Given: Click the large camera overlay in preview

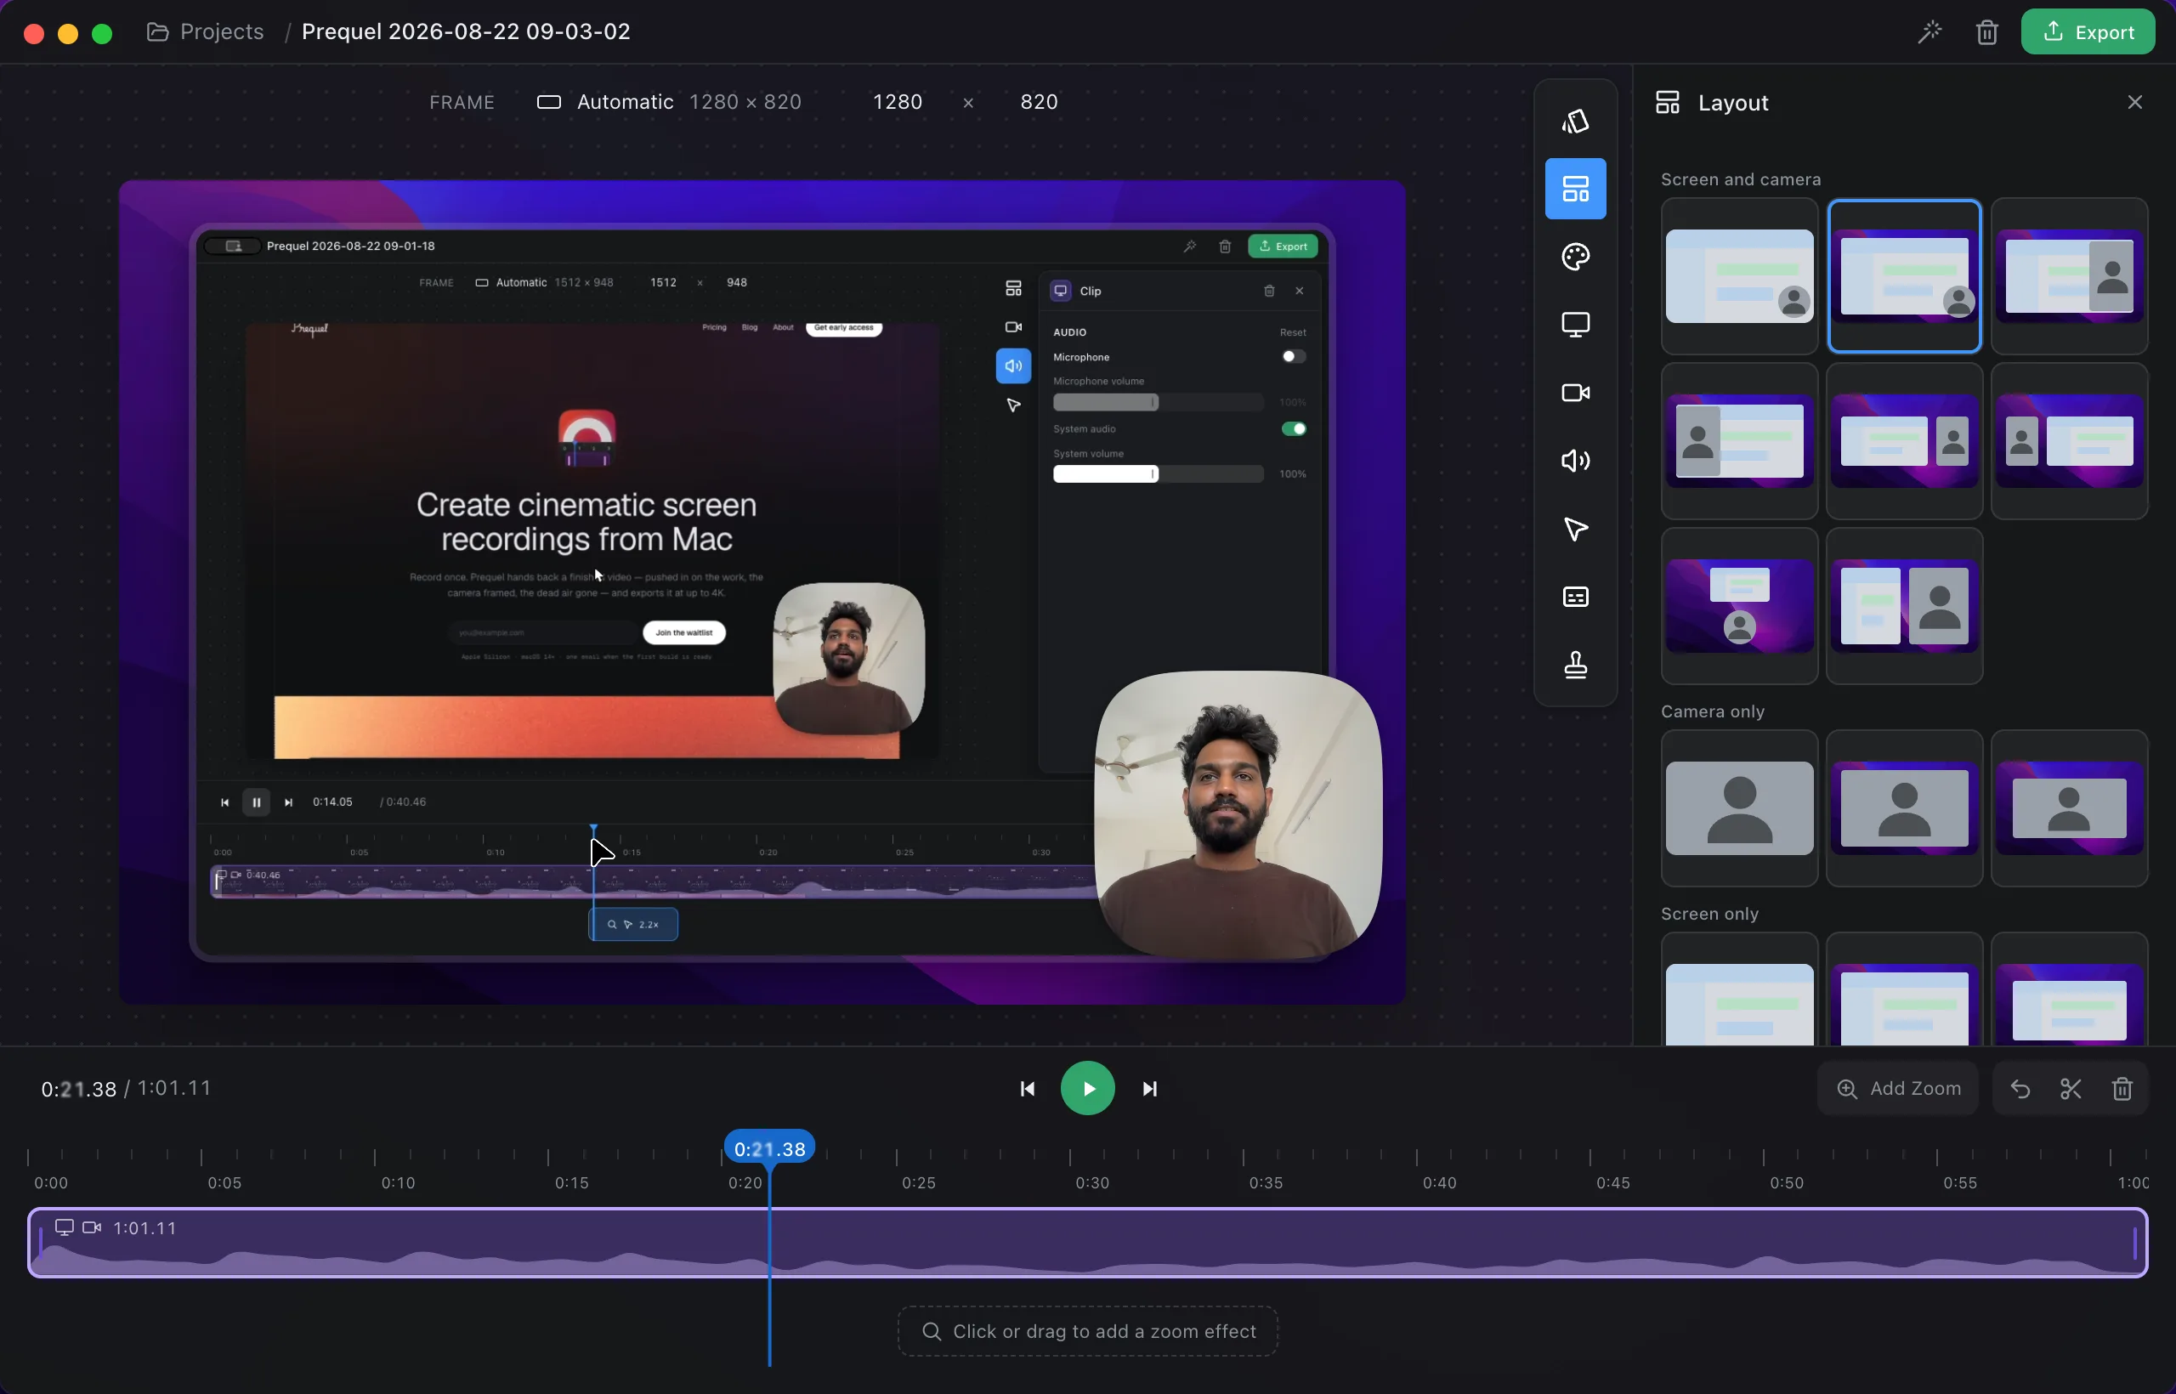Looking at the screenshot, I should (1238, 813).
